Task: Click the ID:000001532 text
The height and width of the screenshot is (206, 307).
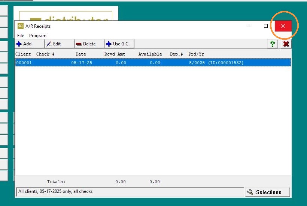Action: pos(226,63)
